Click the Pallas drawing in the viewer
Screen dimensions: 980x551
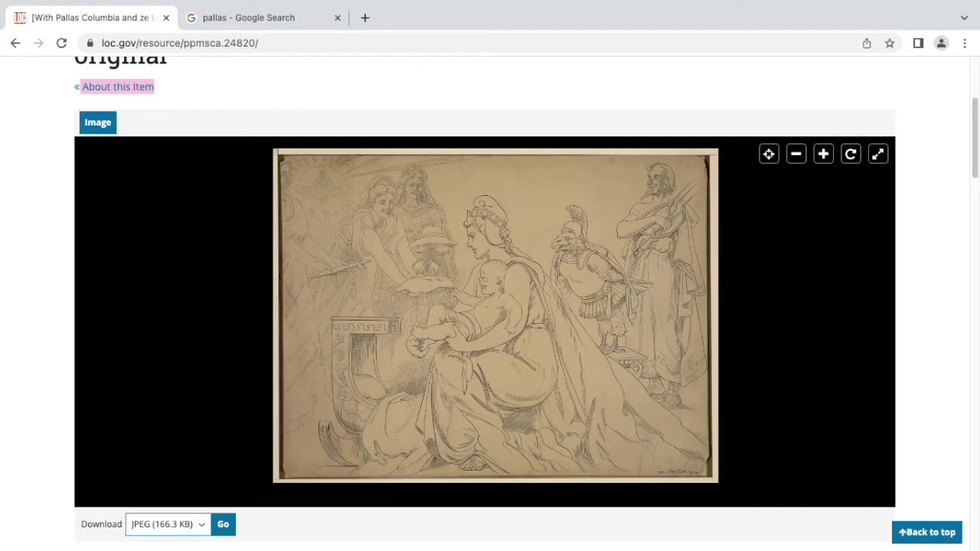(495, 315)
